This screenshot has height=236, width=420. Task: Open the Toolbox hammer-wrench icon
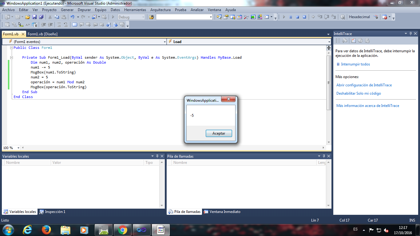point(246,17)
